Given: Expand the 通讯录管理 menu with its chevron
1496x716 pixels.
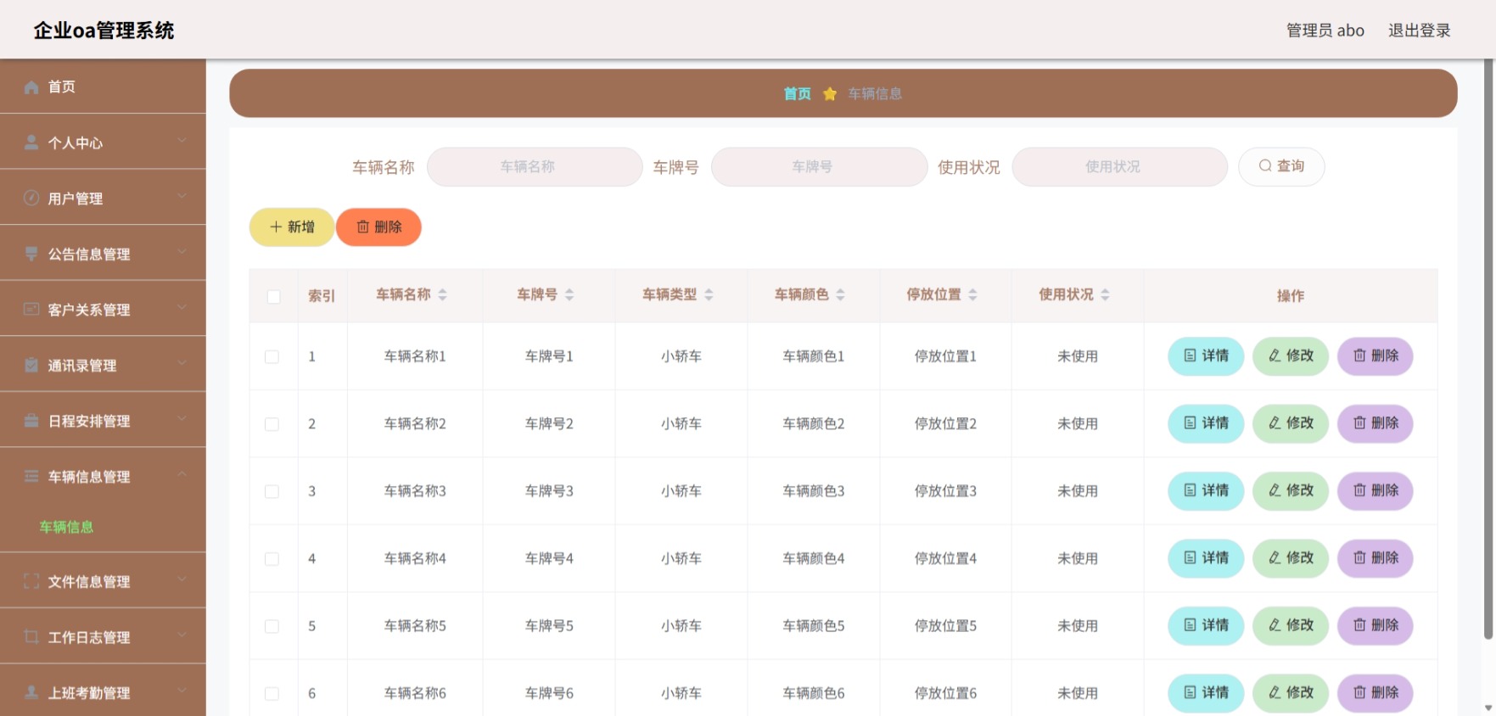Looking at the screenshot, I should (x=182, y=362).
